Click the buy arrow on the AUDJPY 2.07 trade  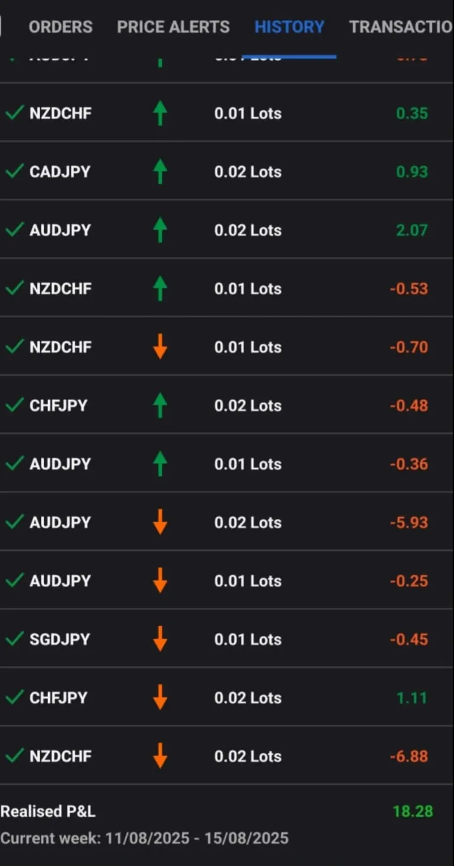(160, 230)
